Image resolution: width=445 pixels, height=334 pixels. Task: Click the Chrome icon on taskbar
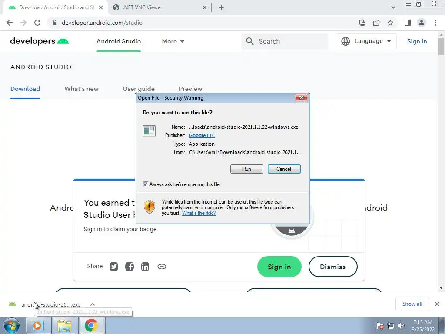91,325
